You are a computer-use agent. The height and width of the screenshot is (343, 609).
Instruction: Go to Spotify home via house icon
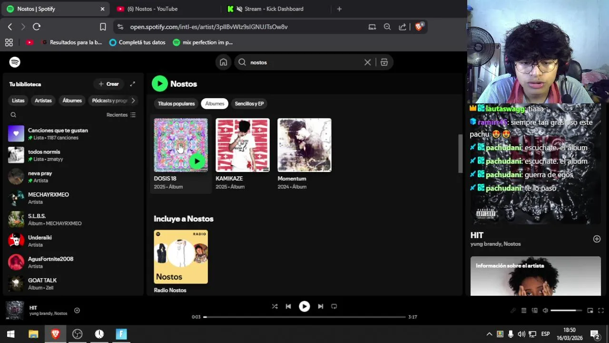223,62
